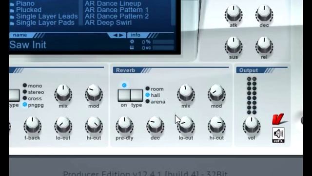Open the Single Layer Leads folder
Screen dimensions: 312x176
point(44,16)
